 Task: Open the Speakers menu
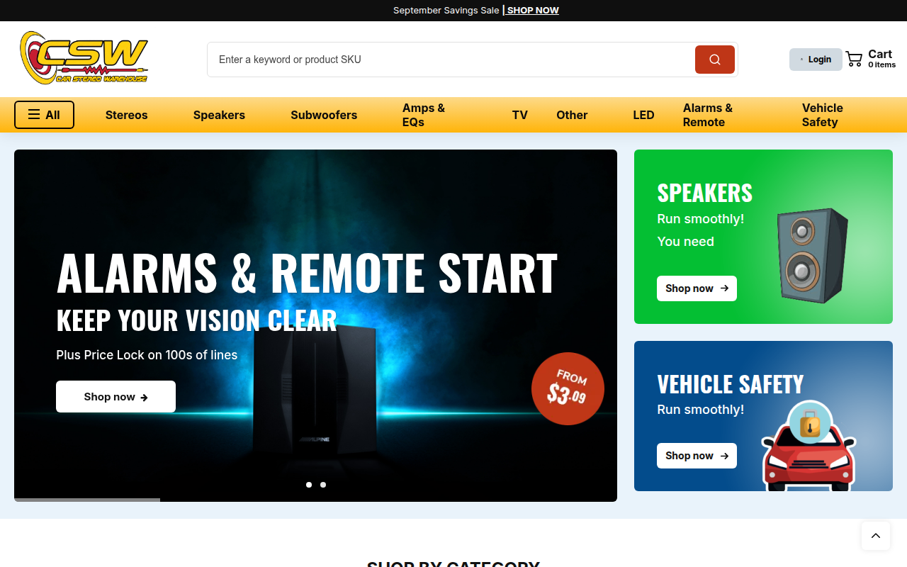[219, 115]
